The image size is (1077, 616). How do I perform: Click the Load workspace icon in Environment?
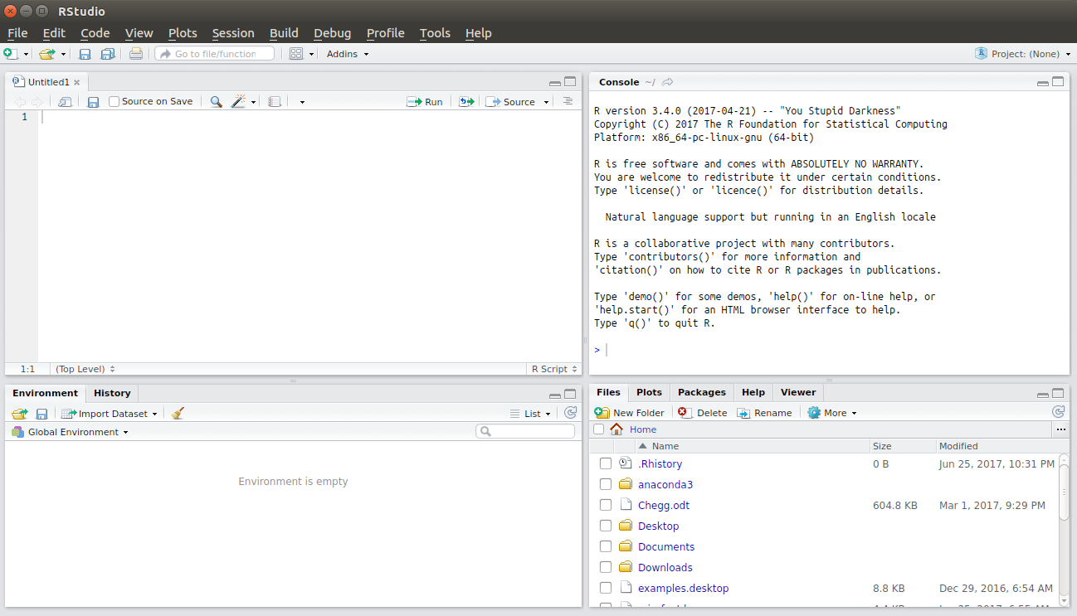tap(20, 414)
